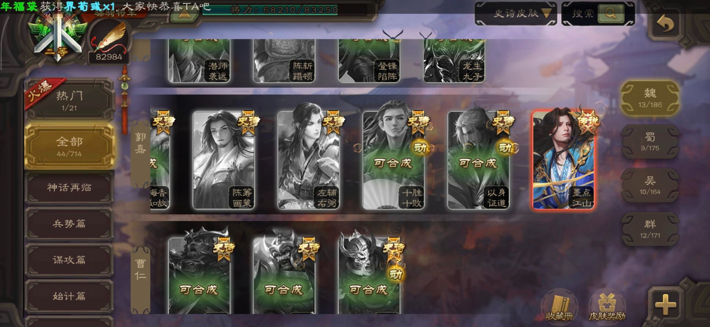The image size is (710, 327).
Task: Select the 始计篇 category button
Action: coord(69,296)
